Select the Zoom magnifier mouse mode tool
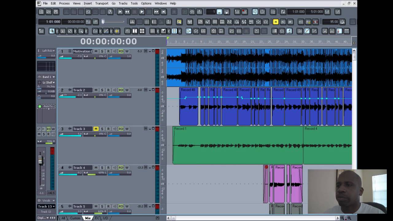 [81, 31]
